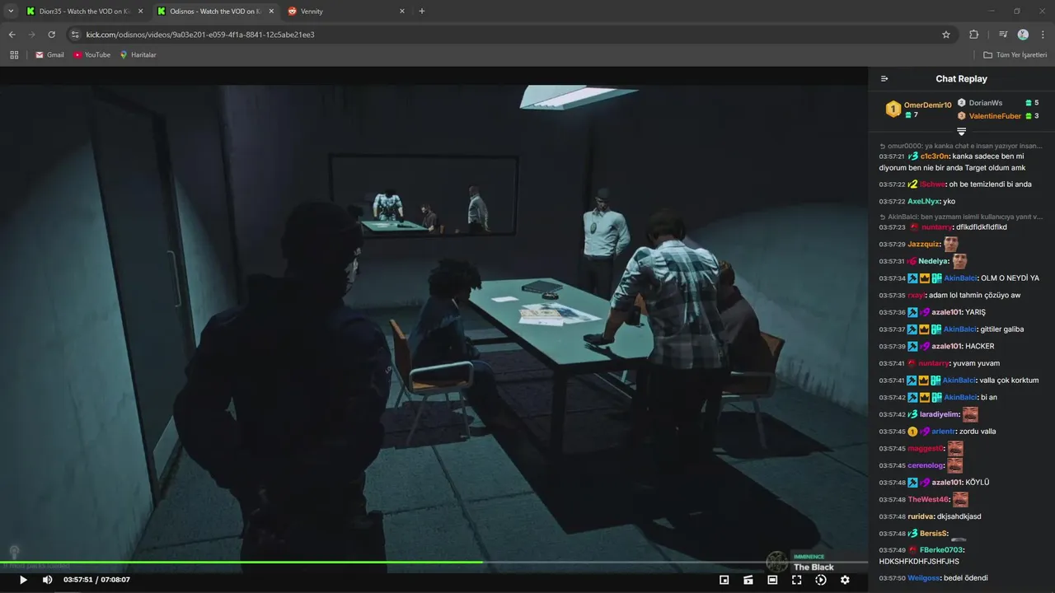
Task: Open Tüm Yer İşaretleri folder
Action: pyautogui.click(x=1015, y=55)
